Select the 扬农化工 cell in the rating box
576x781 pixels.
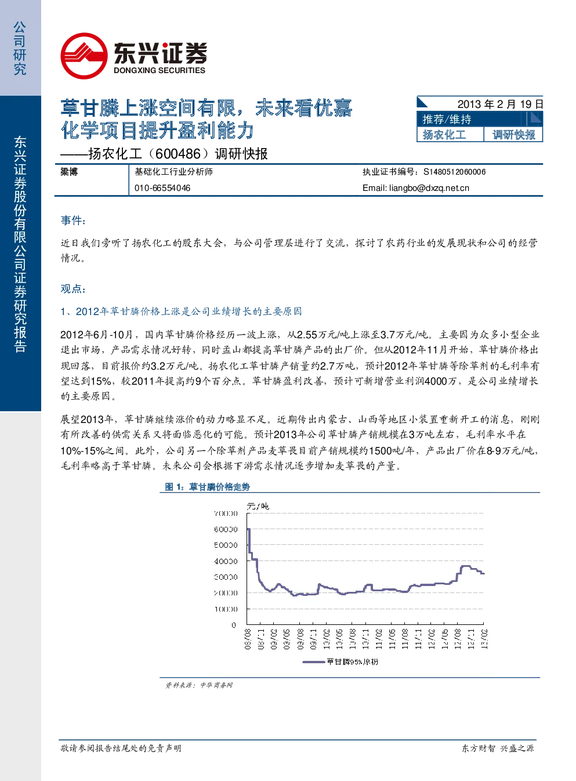(444, 135)
